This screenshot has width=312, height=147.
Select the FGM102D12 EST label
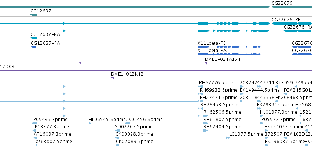pos(297,134)
